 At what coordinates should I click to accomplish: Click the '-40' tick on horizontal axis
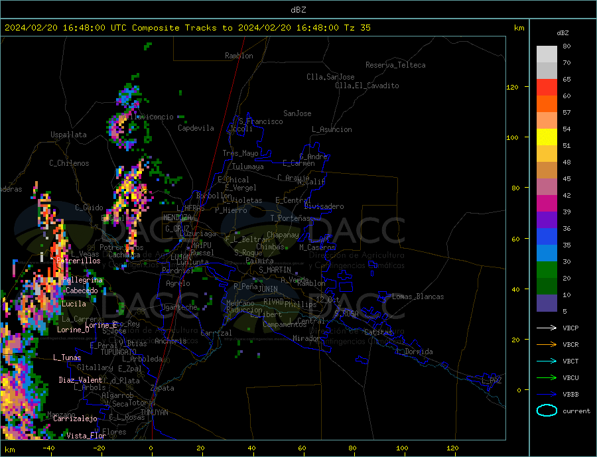[x=48, y=448]
